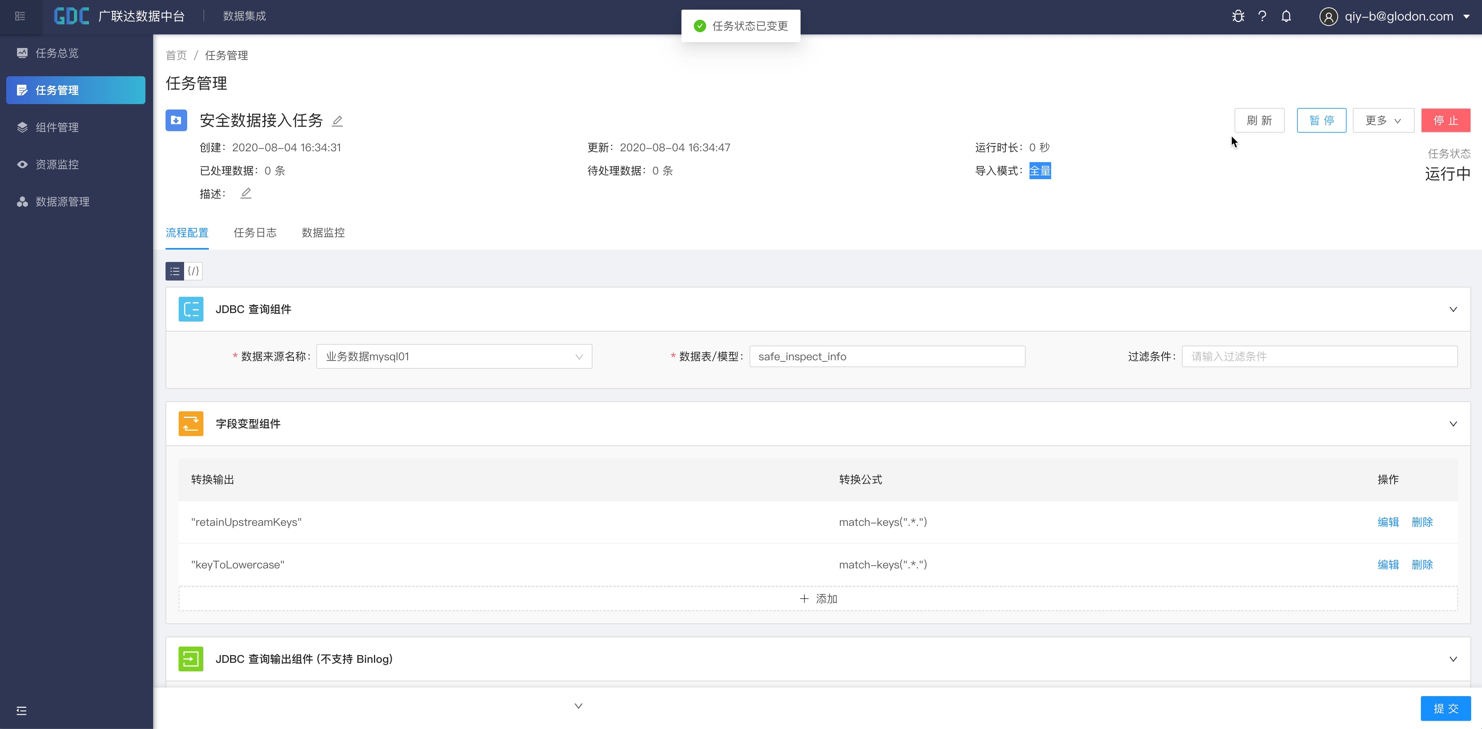Open the 数据来源名称 dropdown
Screen dimensions: 1482x729
tap(454, 356)
